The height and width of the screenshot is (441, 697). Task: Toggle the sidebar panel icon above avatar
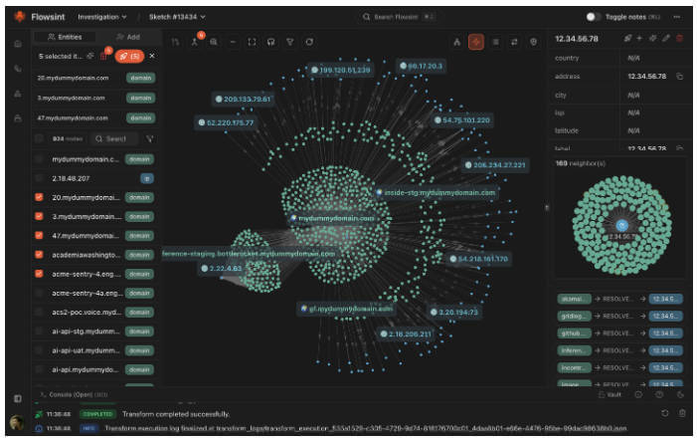(x=17, y=399)
